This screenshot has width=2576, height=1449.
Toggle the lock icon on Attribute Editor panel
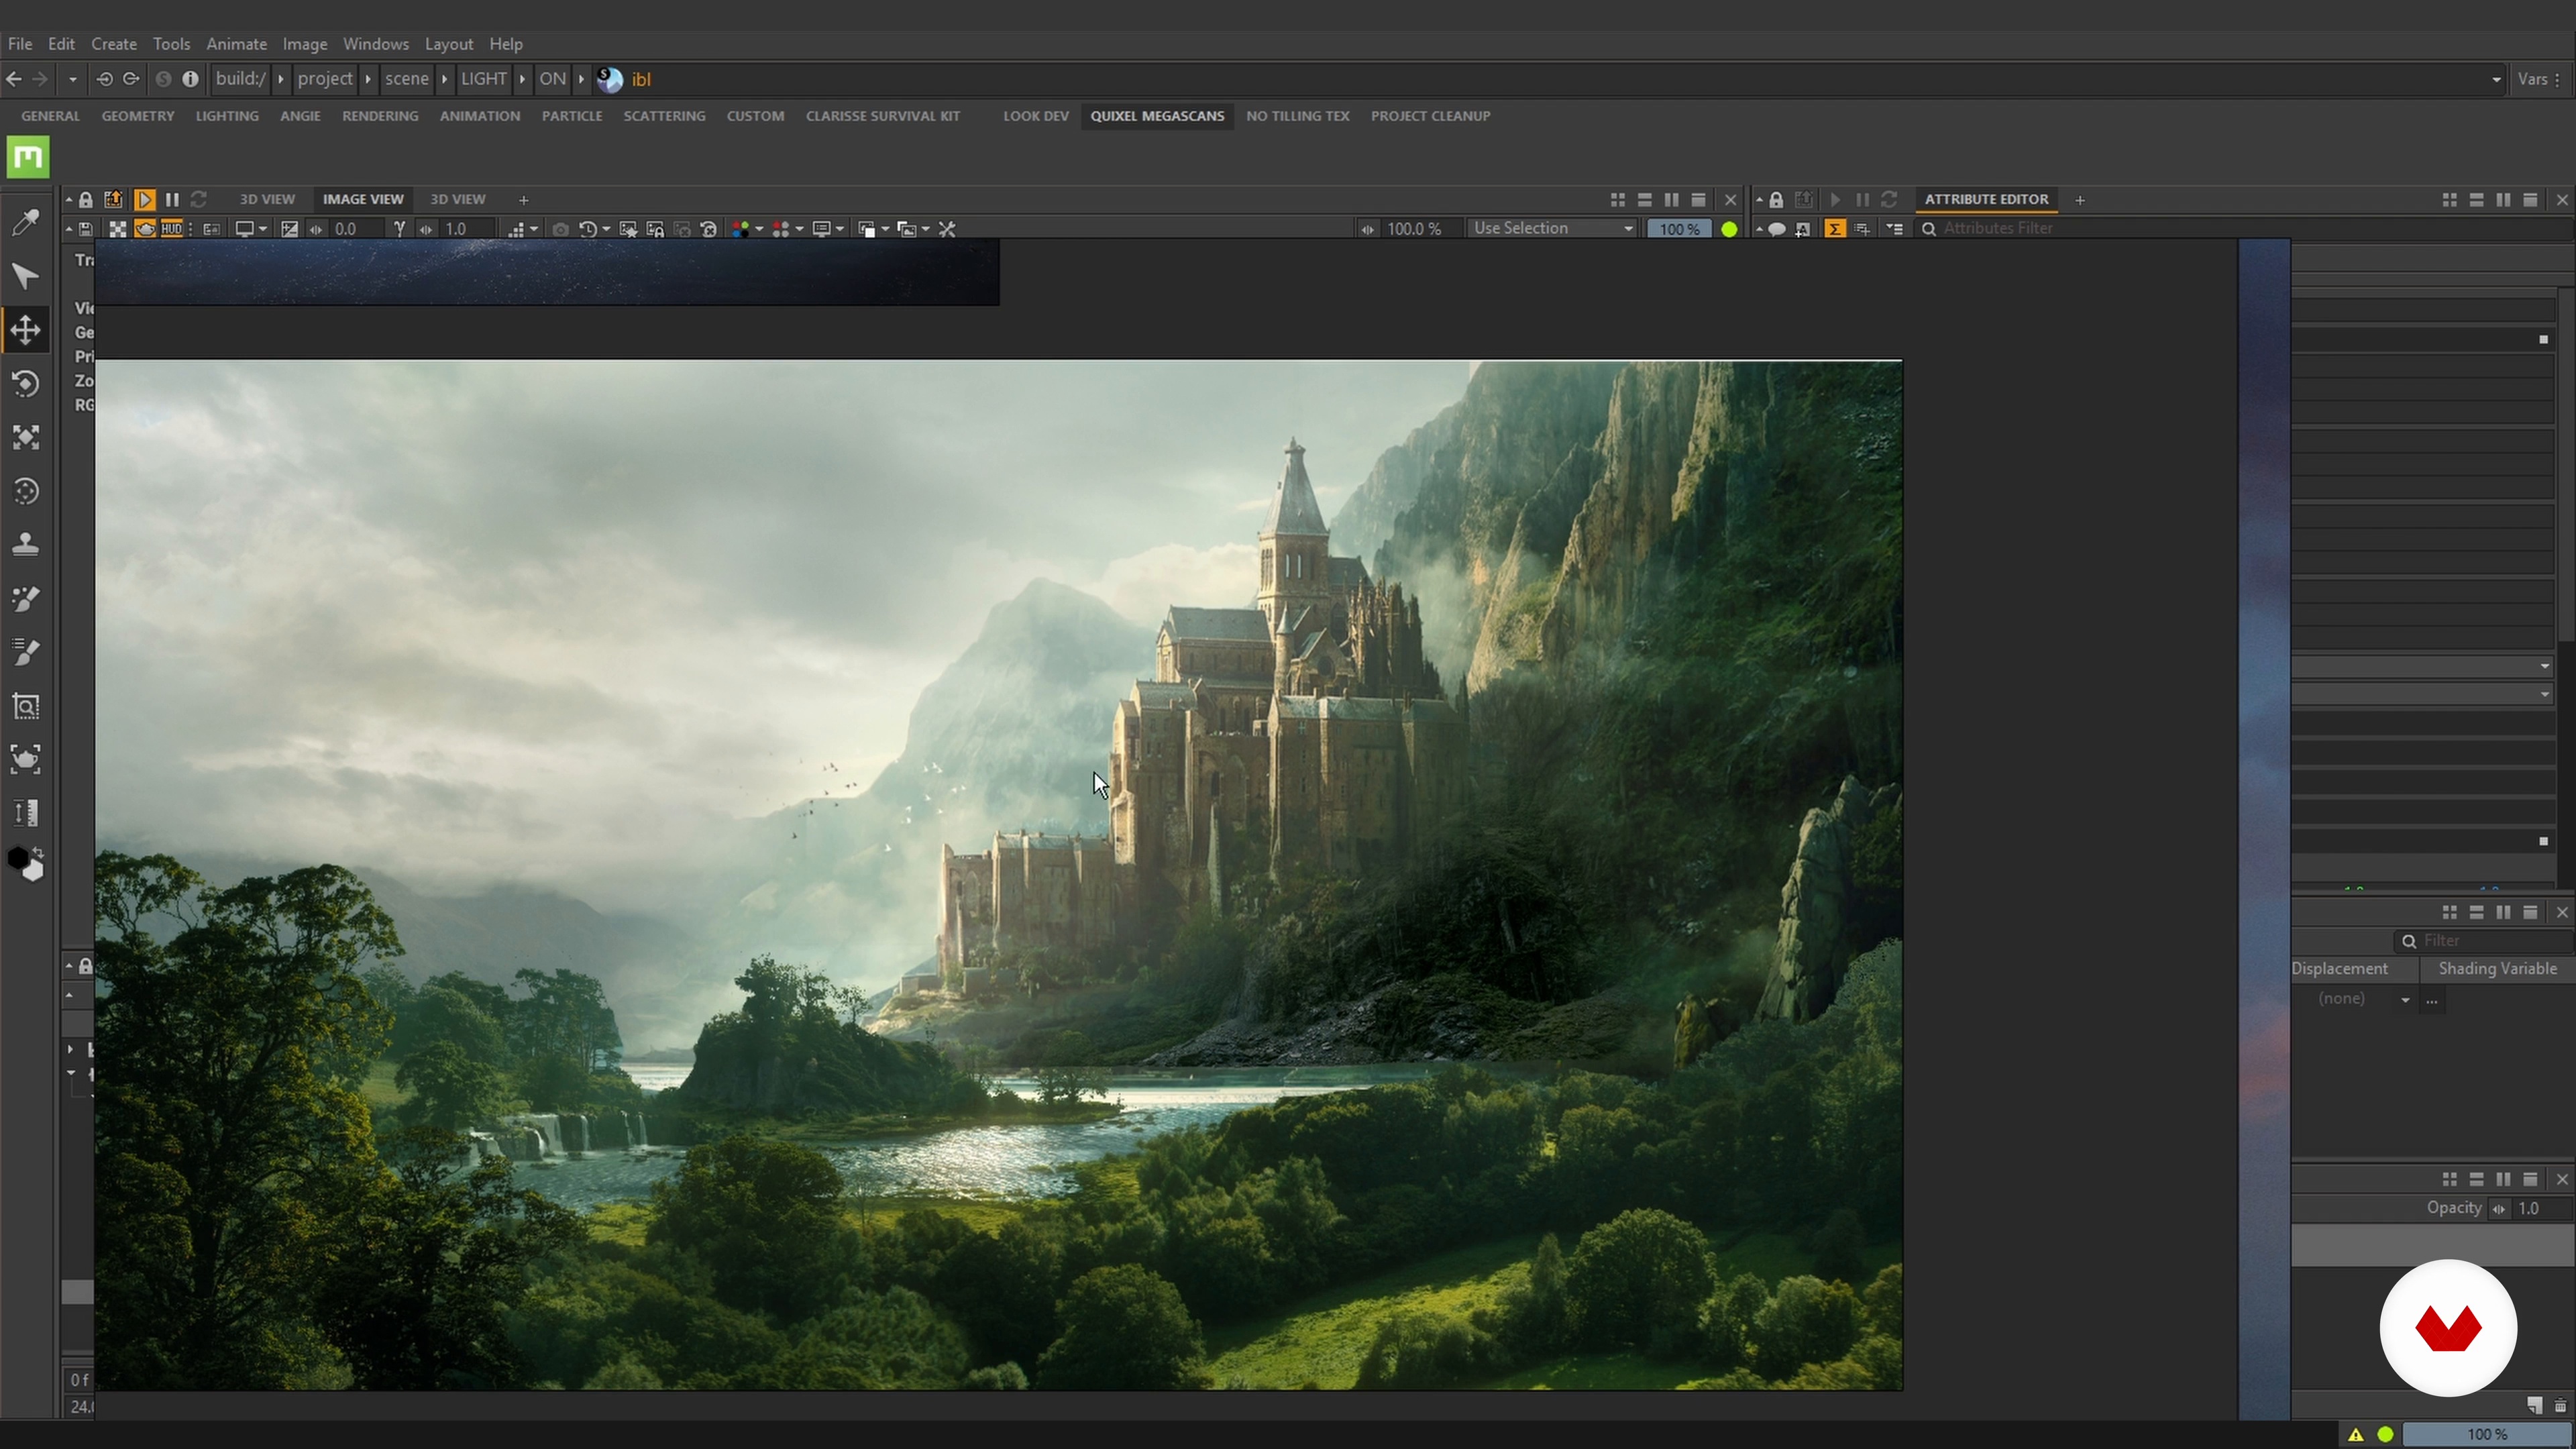click(x=1776, y=200)
